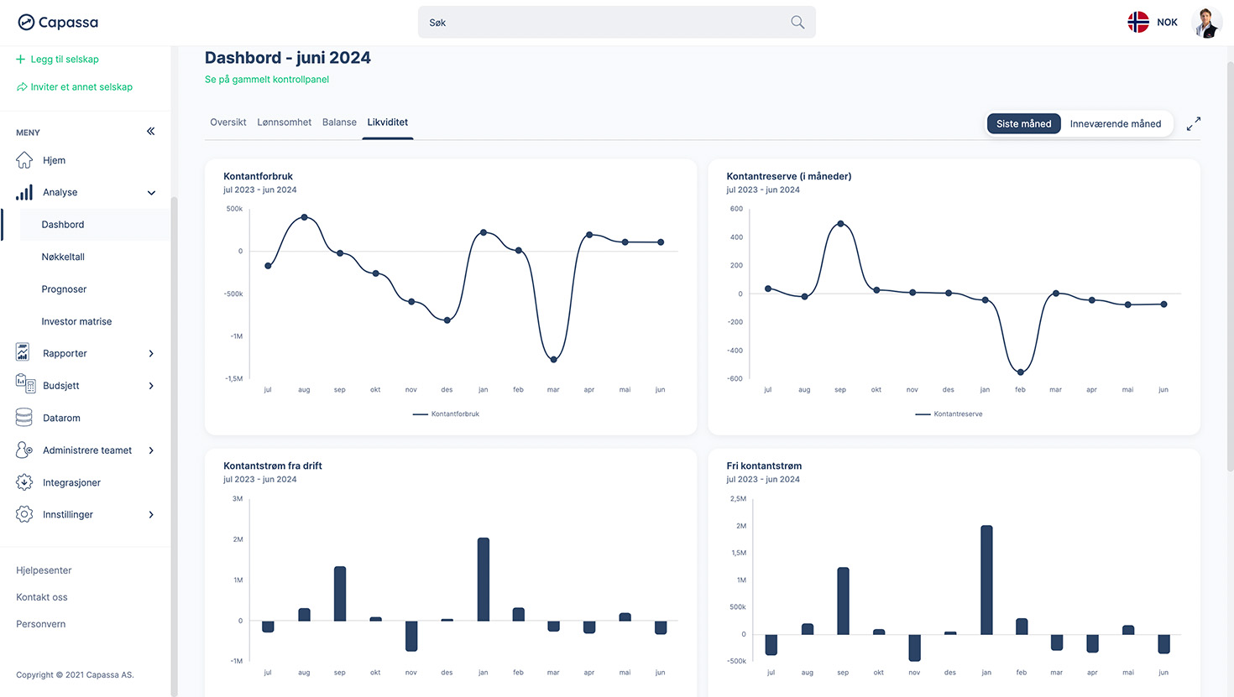This screenshot has height=697, width=1234.
Task: Open the Kontakt oss link
Action: 42,597
